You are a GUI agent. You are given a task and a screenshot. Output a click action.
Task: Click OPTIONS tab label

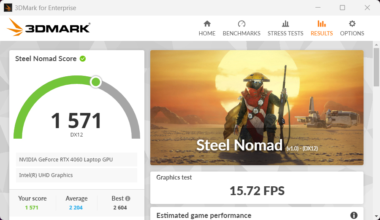(352, 33)
